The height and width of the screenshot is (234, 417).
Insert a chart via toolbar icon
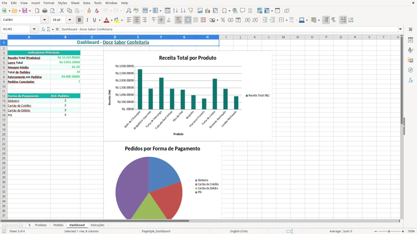(x=208, y=11)
